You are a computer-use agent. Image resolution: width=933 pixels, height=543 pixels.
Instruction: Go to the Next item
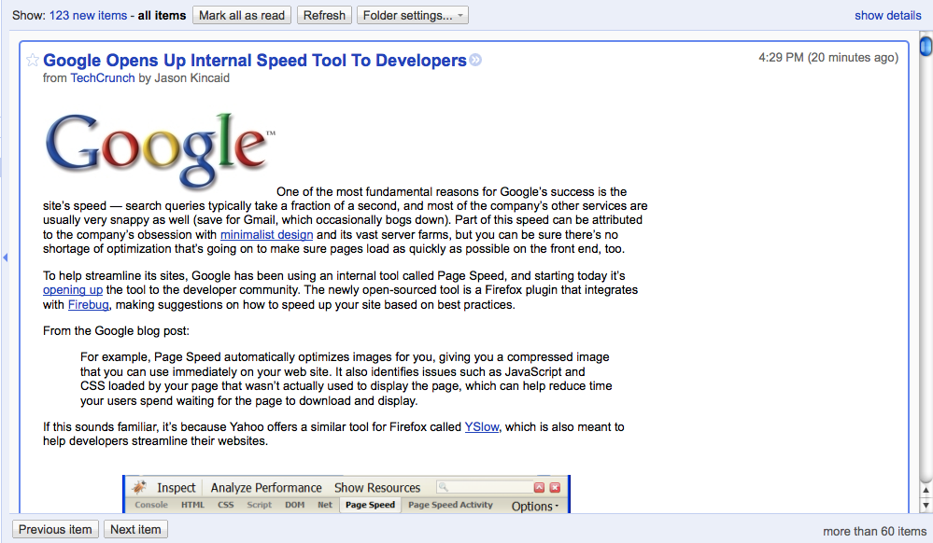(135, 529)
